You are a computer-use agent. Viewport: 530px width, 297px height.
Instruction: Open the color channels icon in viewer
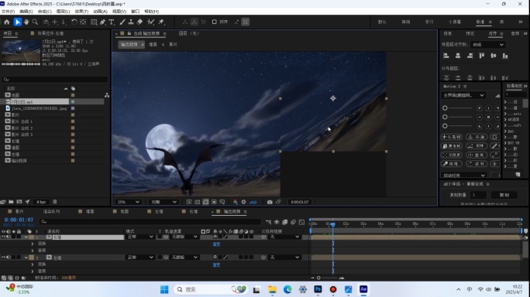pyautogui.click(x=236, y=202)
